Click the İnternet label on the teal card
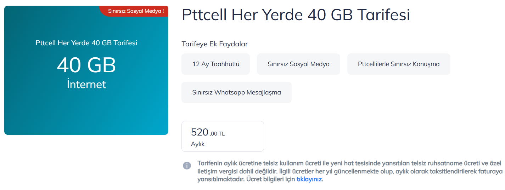Image resolution: width=505 pixels, height=190 pixels. pyautogui.click(x=86, y=85)
